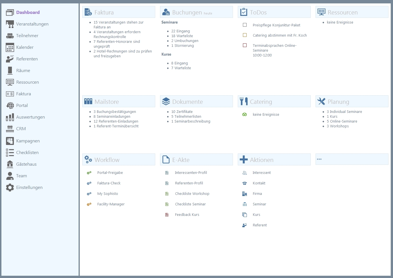Select the Team person icon
393x278 pixels.
coord(10,176)
